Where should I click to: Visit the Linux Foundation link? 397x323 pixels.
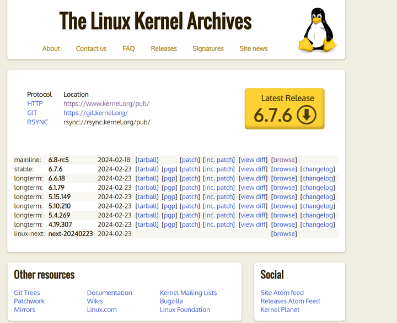click(x=185, y=310)
